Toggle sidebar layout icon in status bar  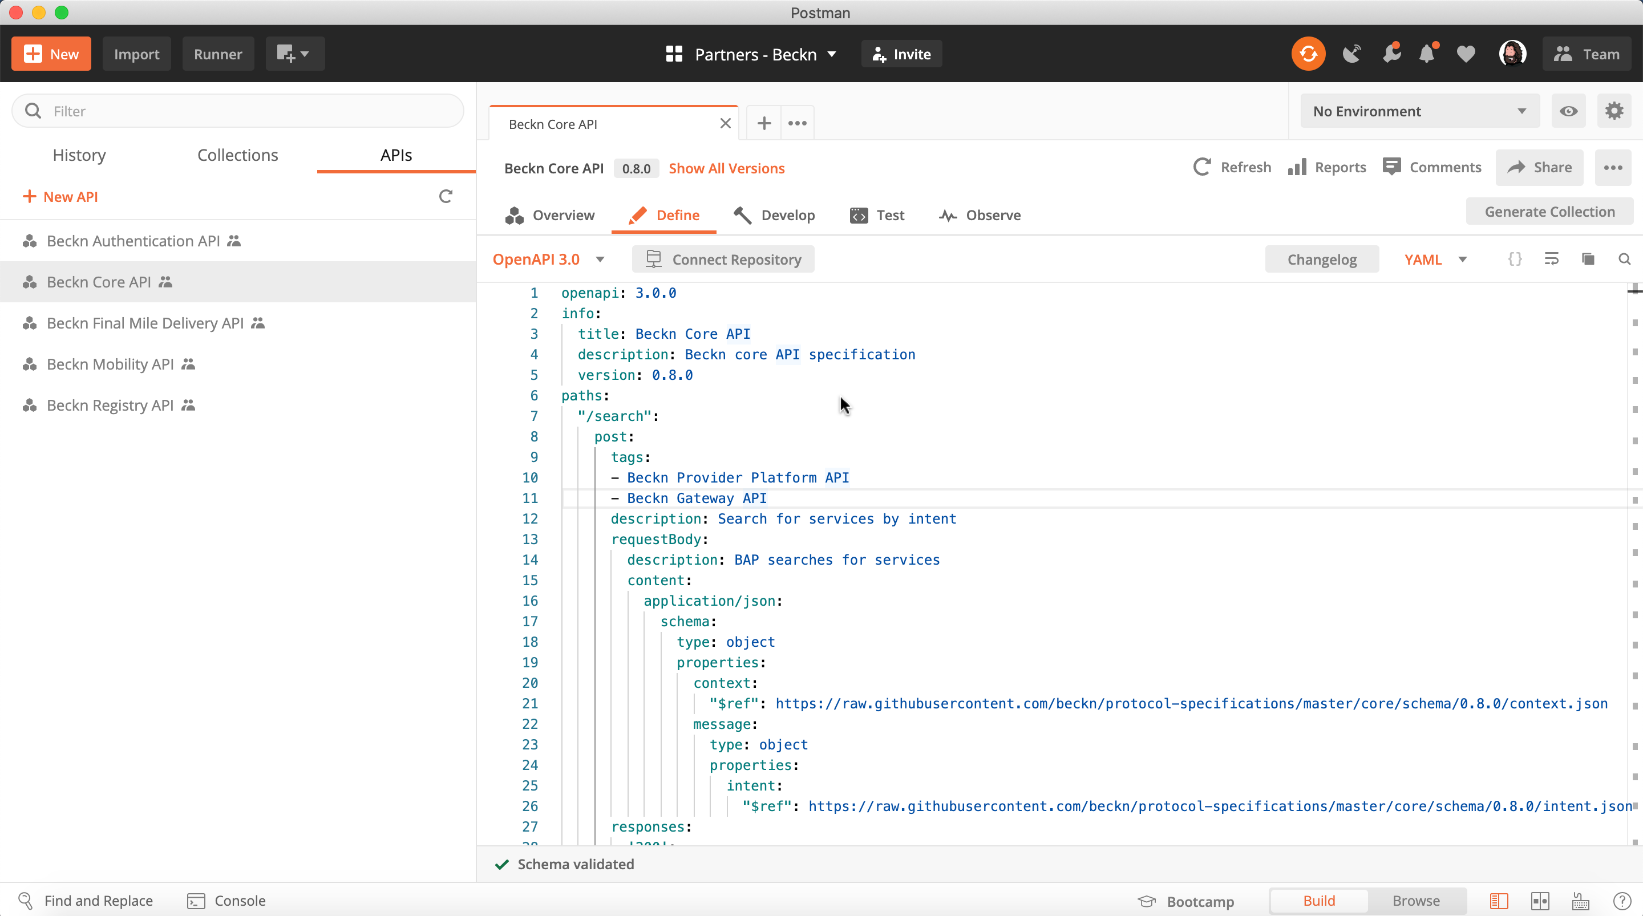coord(1499,901)
